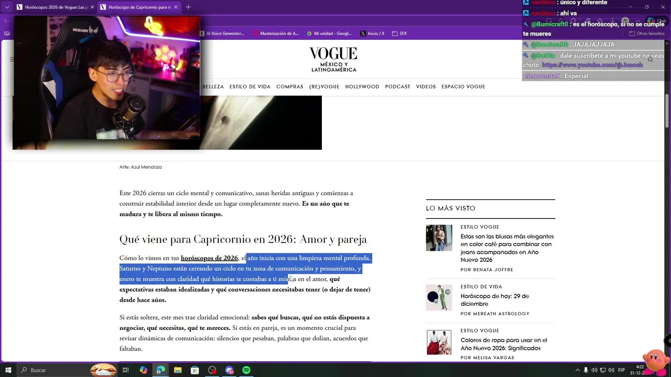
Task: Open Task View on the taskbar
Action: point(126,370)
